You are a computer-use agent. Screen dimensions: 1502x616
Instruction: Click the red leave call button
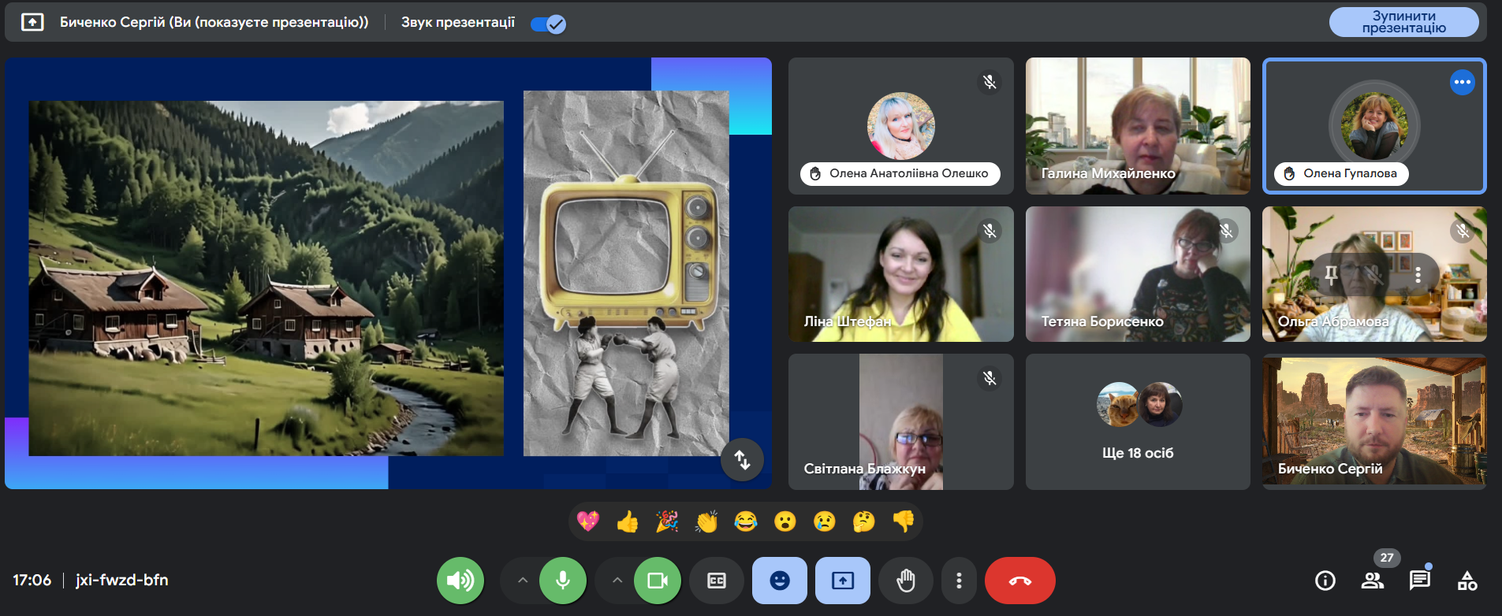[1019, 581]
